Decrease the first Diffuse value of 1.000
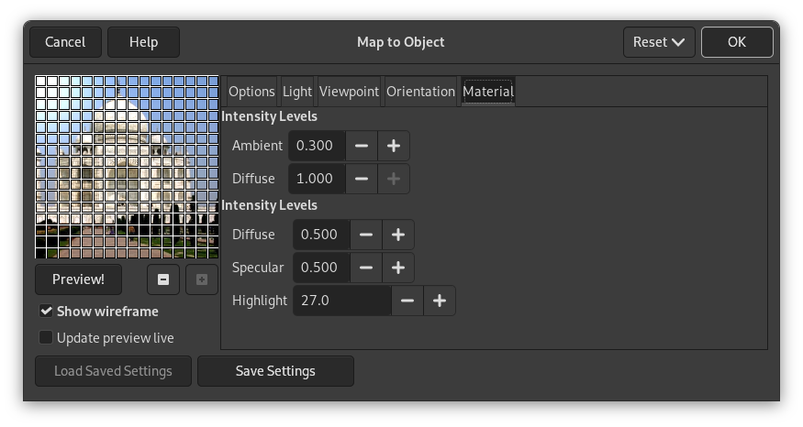803x427 pixels. [x=362, y=179]
